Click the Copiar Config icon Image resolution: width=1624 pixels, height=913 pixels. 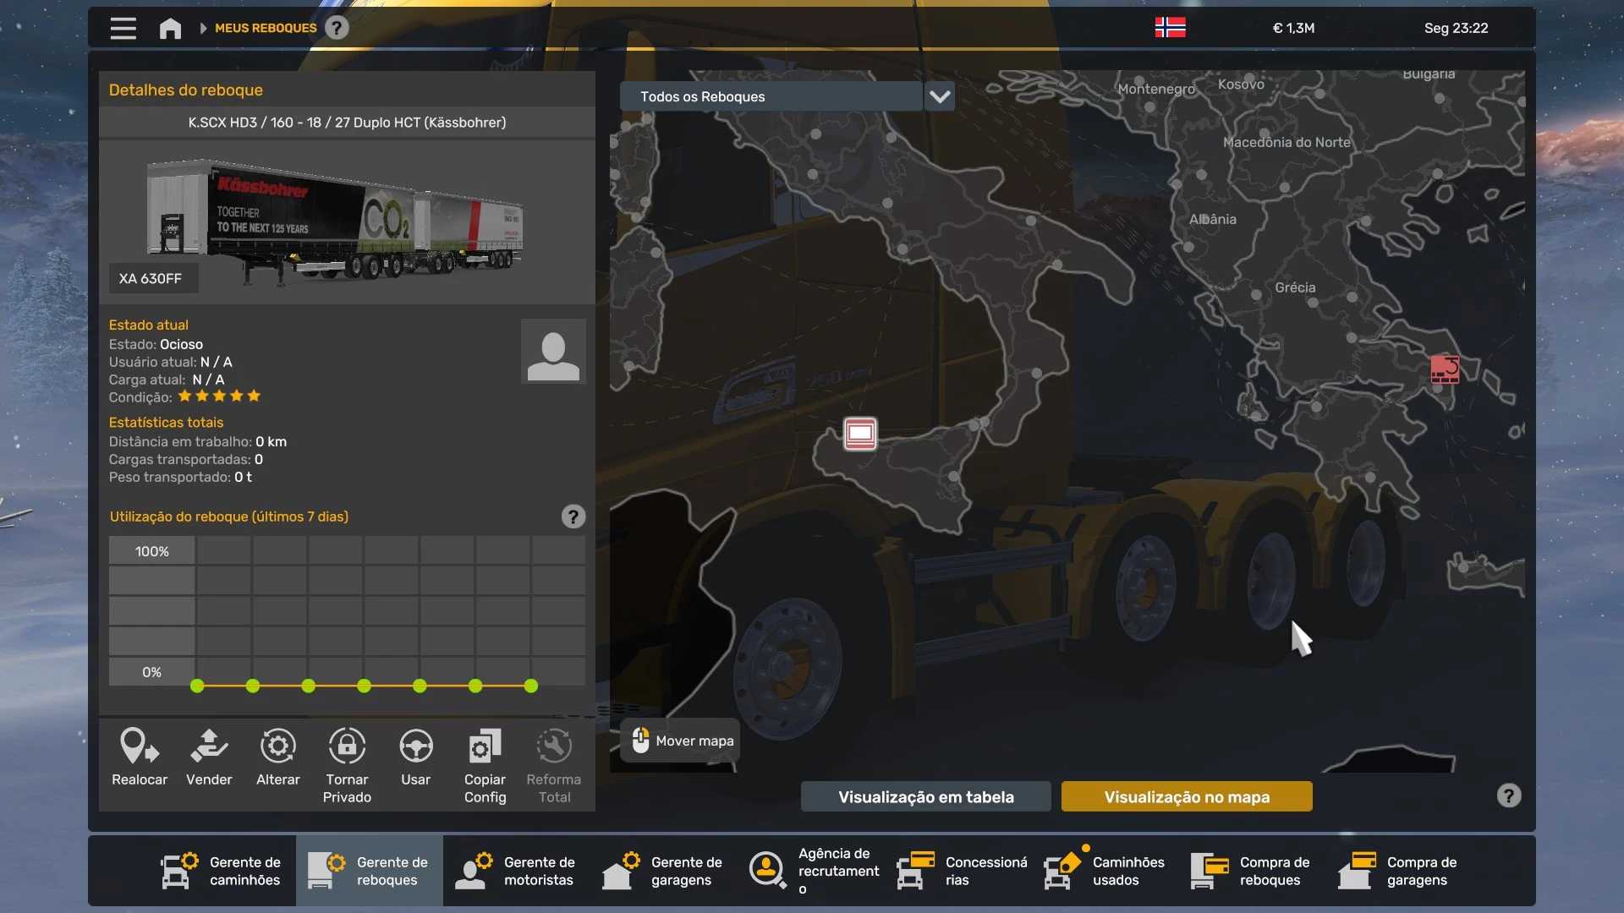click(x=485, y=747)
